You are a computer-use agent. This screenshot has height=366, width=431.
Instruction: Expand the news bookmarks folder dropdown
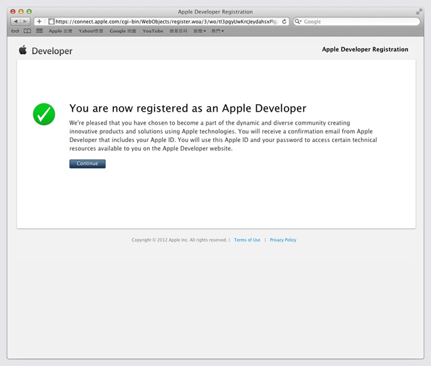pos(199,31)
